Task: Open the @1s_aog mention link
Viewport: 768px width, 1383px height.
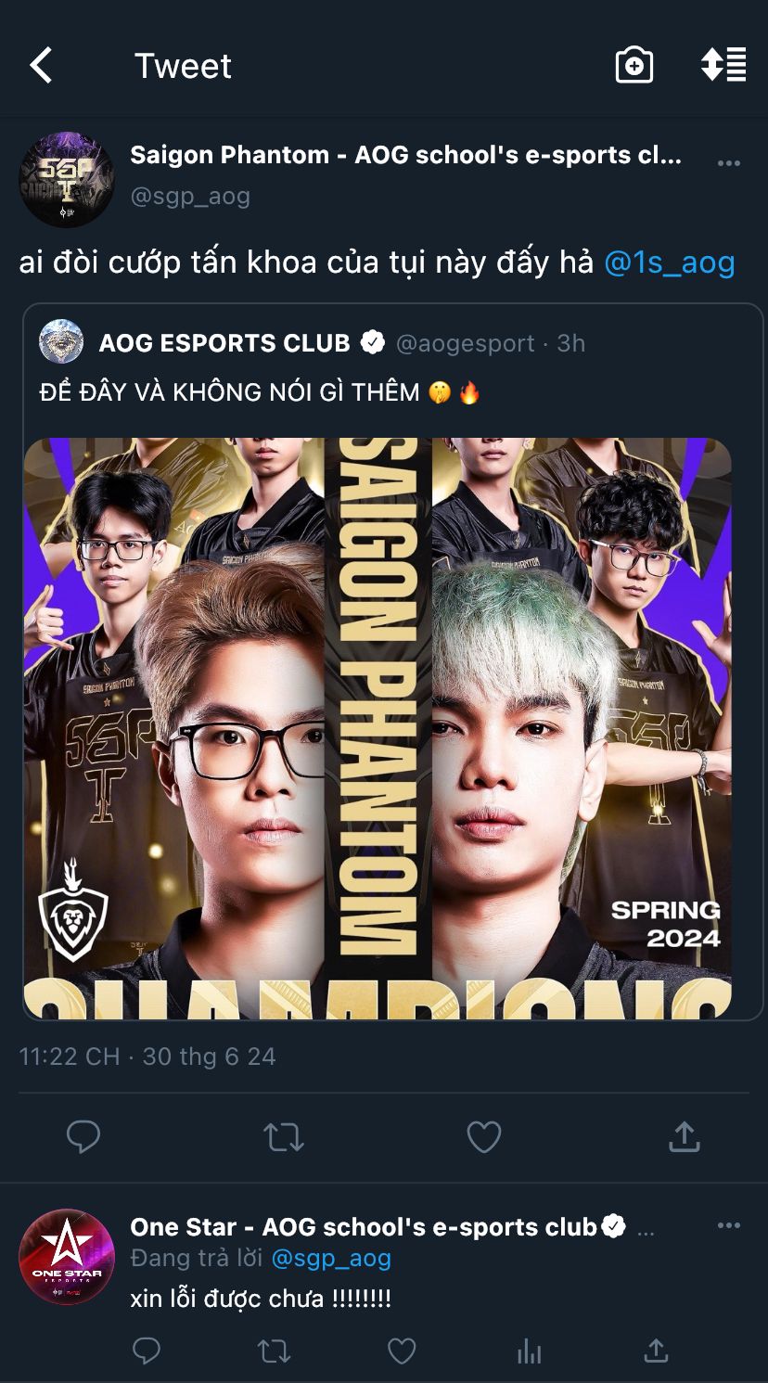Action: (670, 263)
